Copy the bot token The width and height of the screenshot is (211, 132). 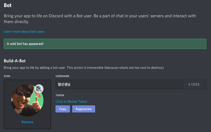click(x=63, y=109)
